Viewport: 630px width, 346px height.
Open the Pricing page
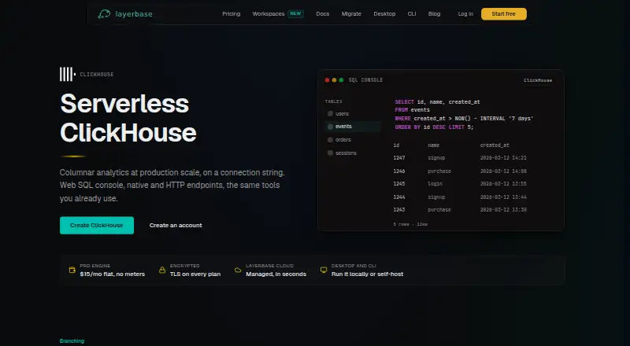(232, 14)
